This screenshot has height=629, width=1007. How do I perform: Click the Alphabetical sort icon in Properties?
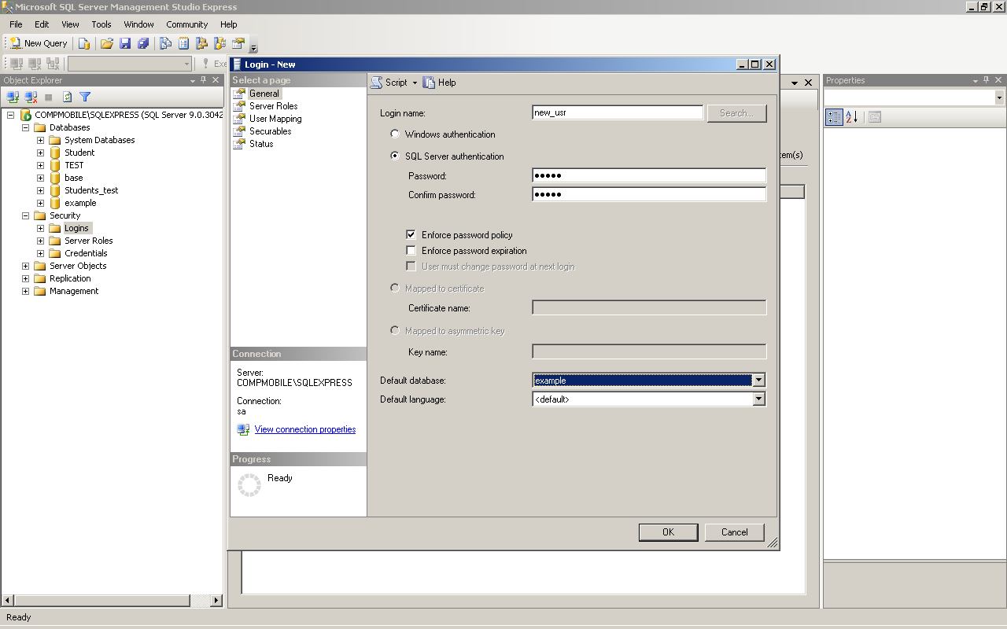(852, 117)
